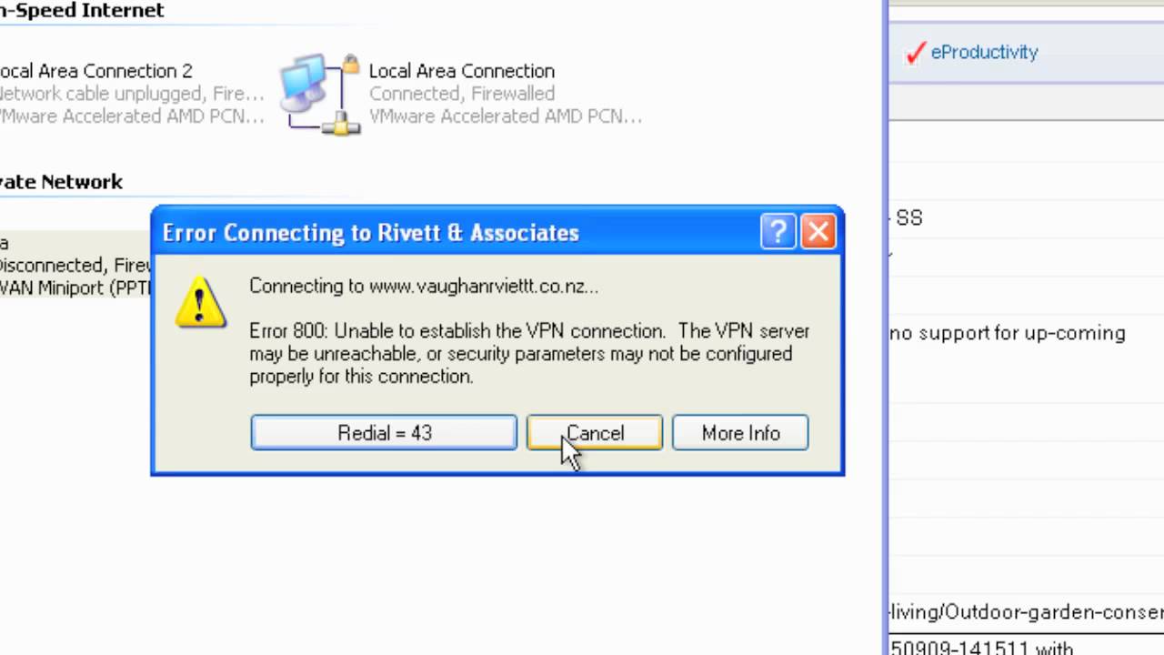Click the High-Speed Internet group header
This screenshot has width=1164, height=655.
[82, 11]
